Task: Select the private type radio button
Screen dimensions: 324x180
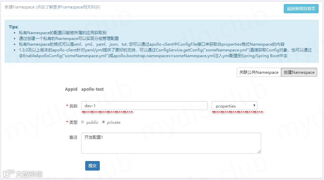Action: click(x=103, y=122)
